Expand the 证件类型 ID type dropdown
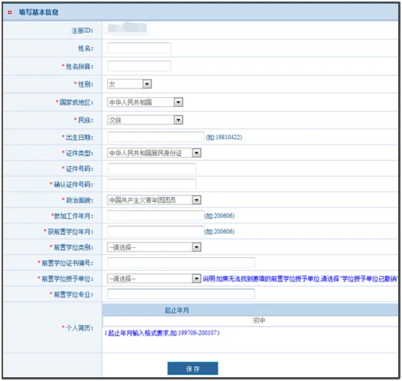Screen dimensions: 402x381 pyautogui.click(x=154, y=153)
